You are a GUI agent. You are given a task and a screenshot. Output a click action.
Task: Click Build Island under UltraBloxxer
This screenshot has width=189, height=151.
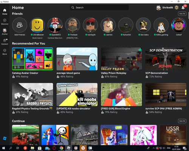(37, 38)
